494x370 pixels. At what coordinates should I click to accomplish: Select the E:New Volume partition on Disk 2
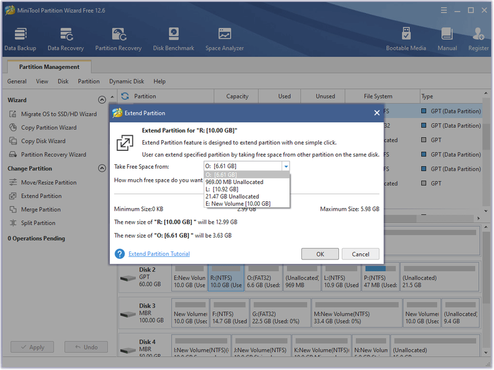[x=190, y=277]
